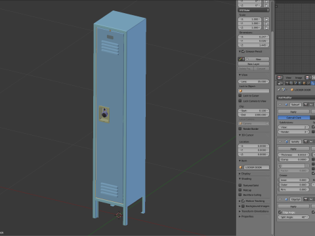Image resolution: width=315 pixels, height=236 pixels.
Task: Click the lock icon beside Scale X
Action: click(x=266, y=19)
